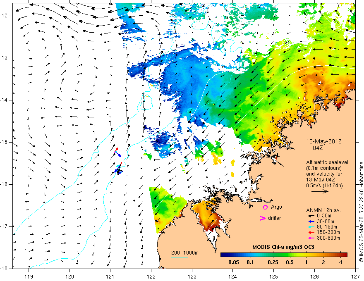
Task: Click the IMOS copyright timestamp text
Action: (x=361, y=212)
